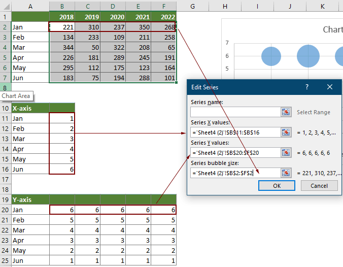This screenshot has width=343, height=267.
Task: Select column D header
Action: point(113,7)
